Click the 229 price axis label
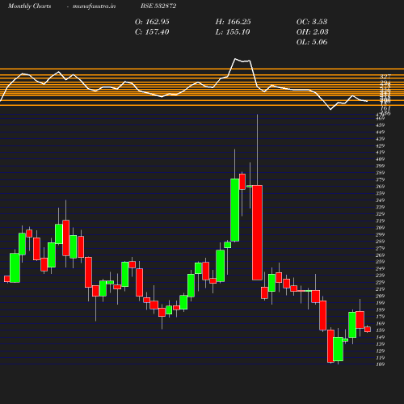The height and width of the screenshot is (404, 404). click(380, 283)
